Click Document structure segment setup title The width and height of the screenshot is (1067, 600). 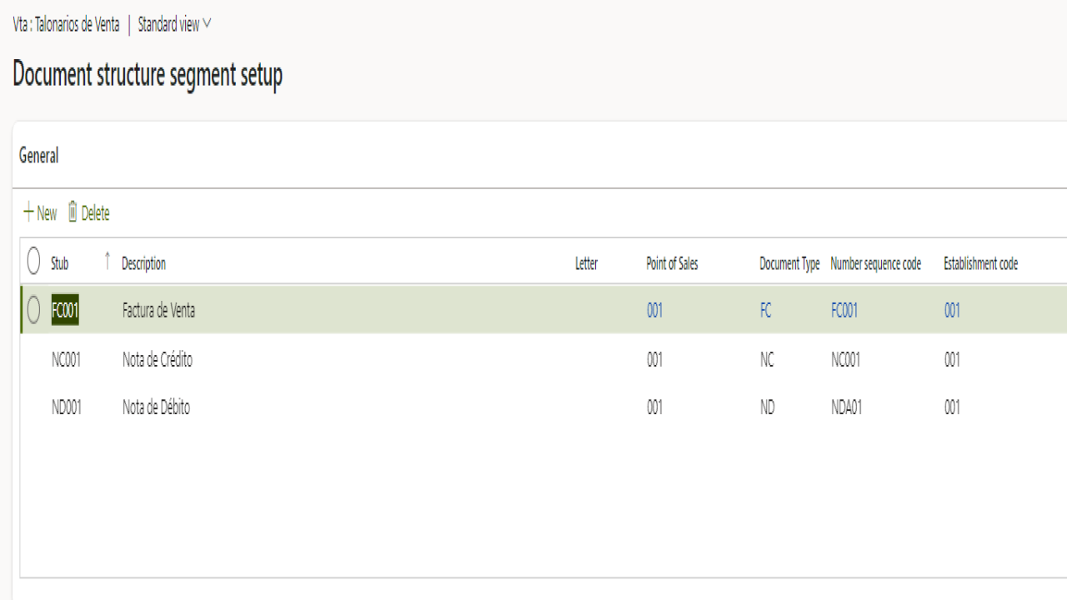coord(148,75)
